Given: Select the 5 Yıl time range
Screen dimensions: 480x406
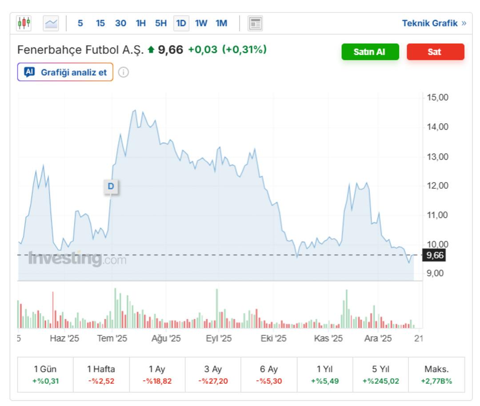Looking at the screenshot, I should coord(380,374).
